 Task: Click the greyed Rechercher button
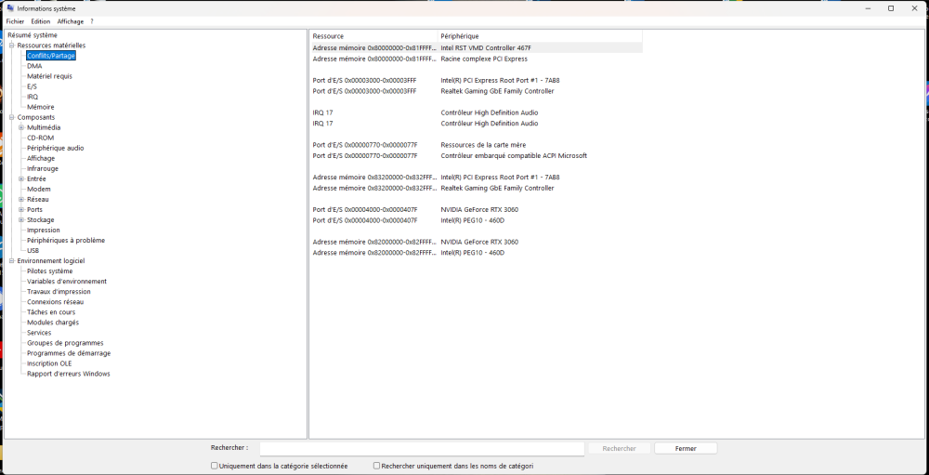[x=619, y=449]
